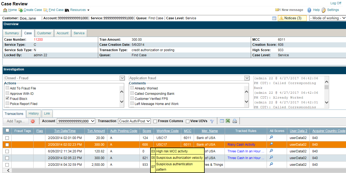Open All Scores magnifier for the 20.00 transaction

click(271, 137)
